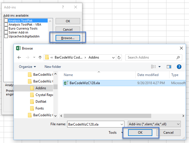Go up one folder level arrow
Image resolution: width=189 pixels, height=143 pixels.
tap(40, 57)
